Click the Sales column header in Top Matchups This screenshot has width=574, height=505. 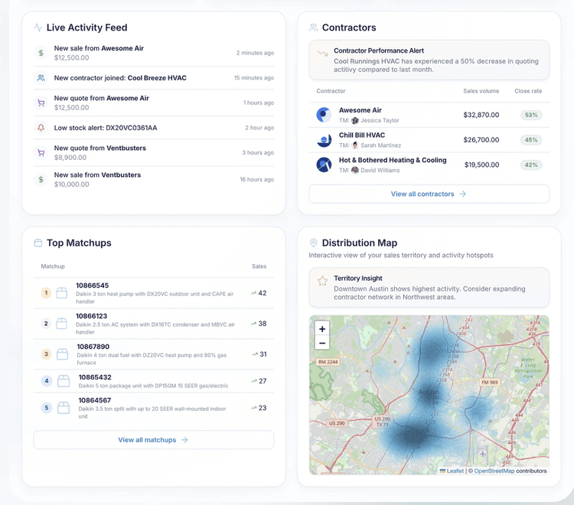click(259, 266)
